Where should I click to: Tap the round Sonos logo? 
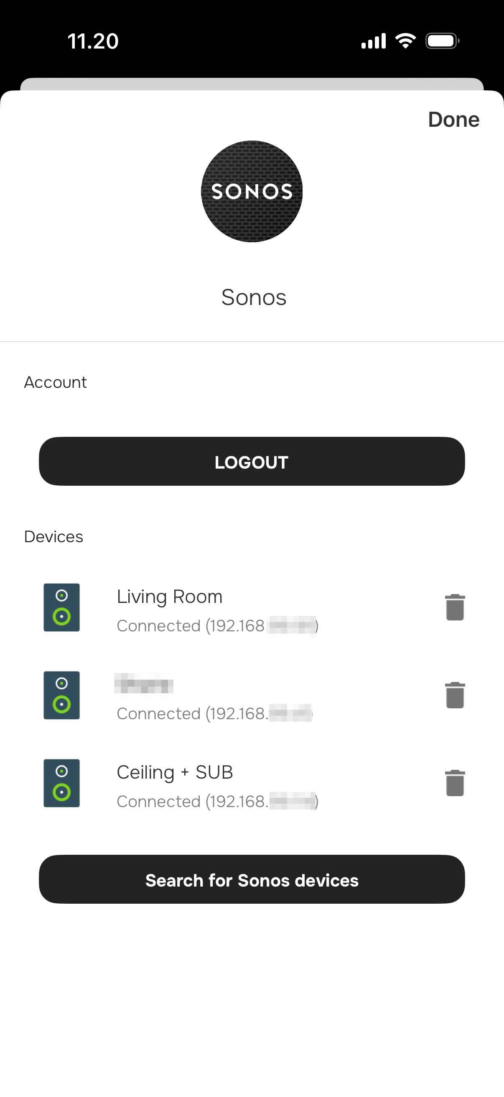click(x=252, y=191)
